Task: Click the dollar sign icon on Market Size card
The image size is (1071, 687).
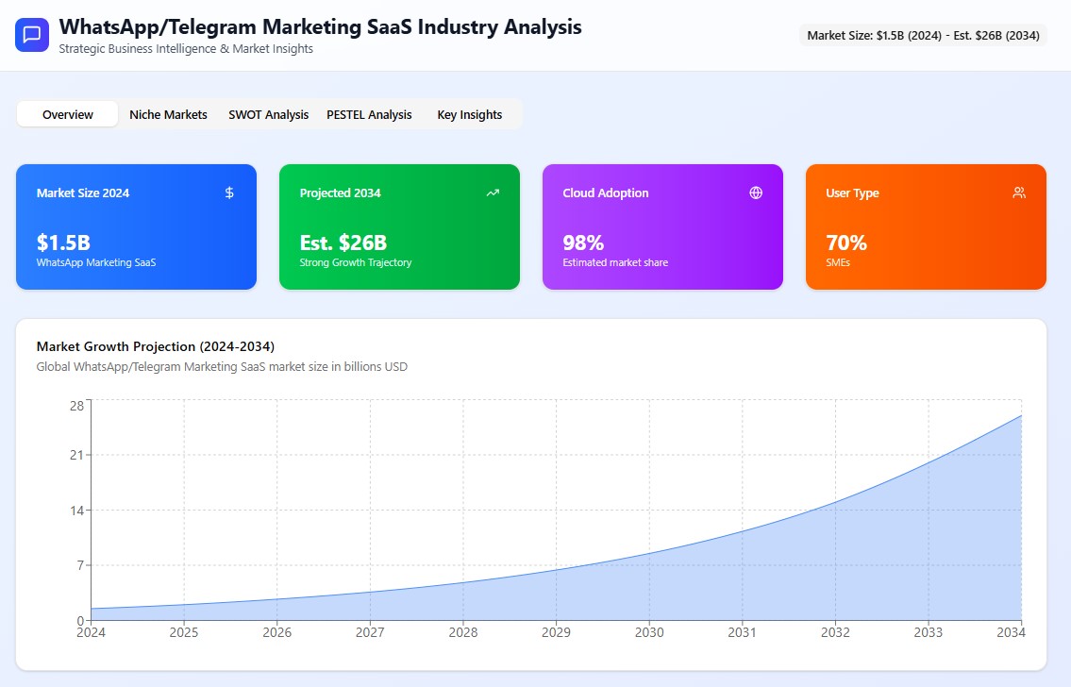Action: point(229,193)
